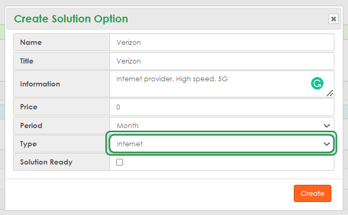348x215 pixels.
Task: Click the Information row label
Action: (x=40, y=84)
